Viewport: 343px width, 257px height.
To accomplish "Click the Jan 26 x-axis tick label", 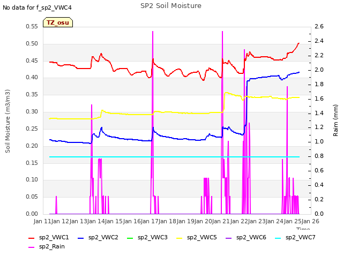I will point(310,221).
